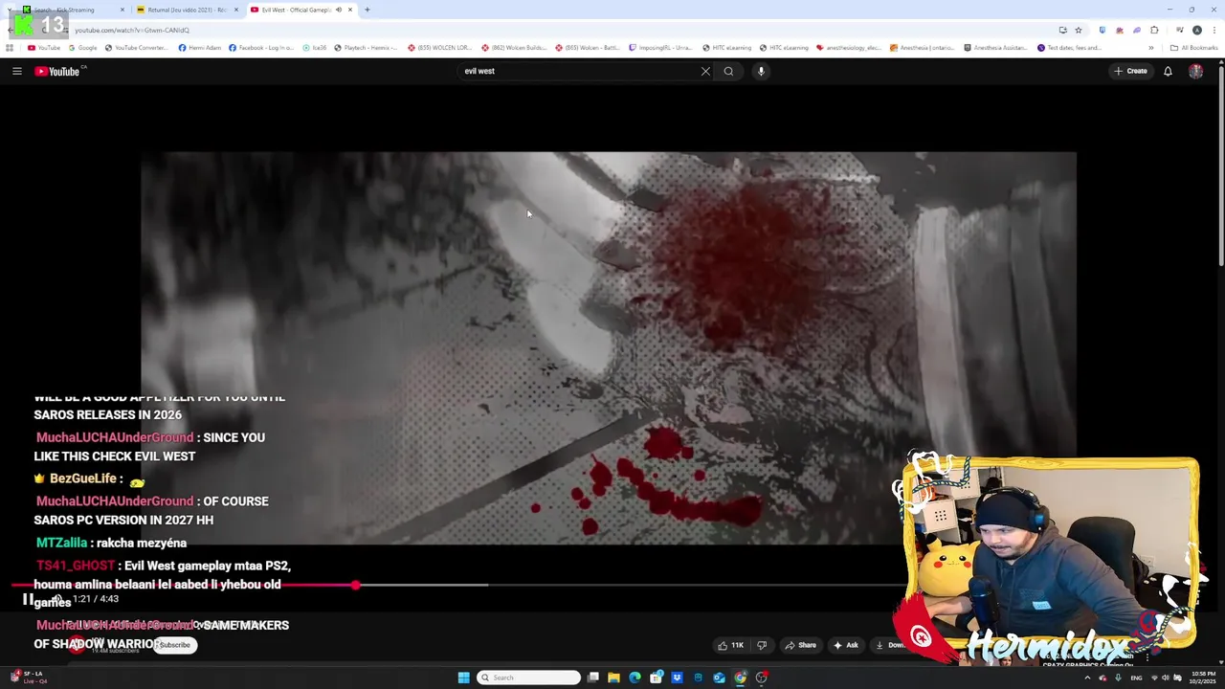Open Outlook from the taskbar
This screenshot has height=689, width=1225.
719,678
